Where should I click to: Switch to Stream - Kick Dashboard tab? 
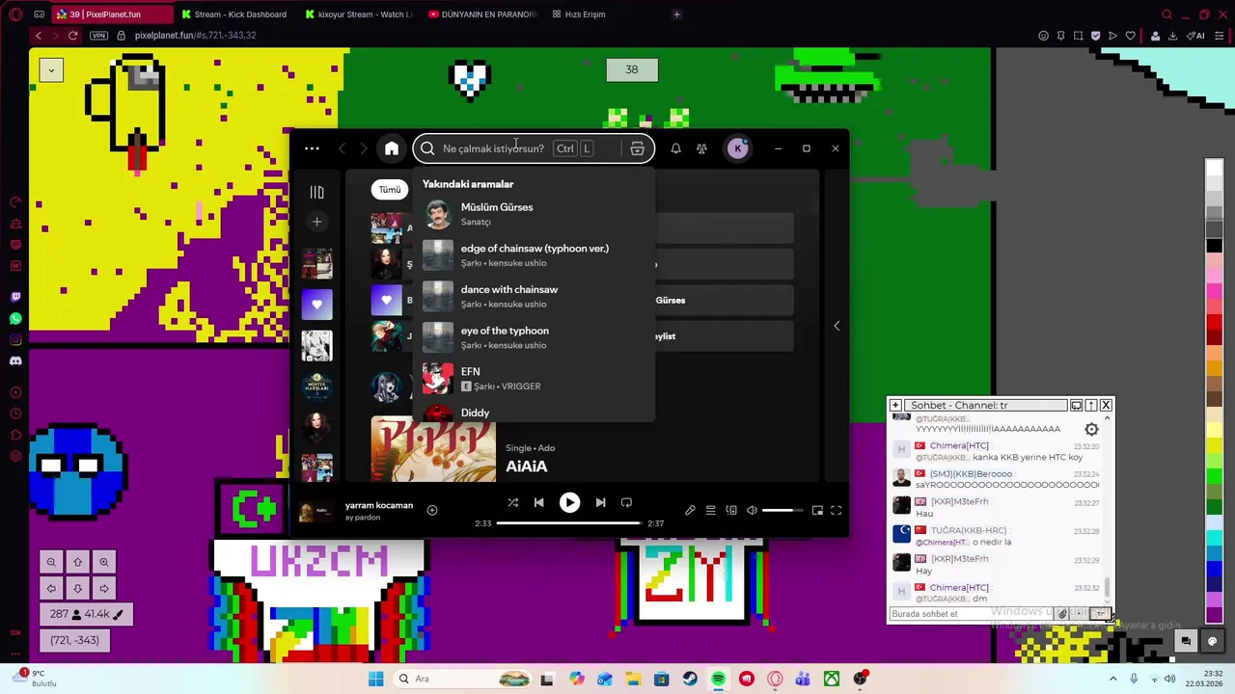[x=236, y=14]
